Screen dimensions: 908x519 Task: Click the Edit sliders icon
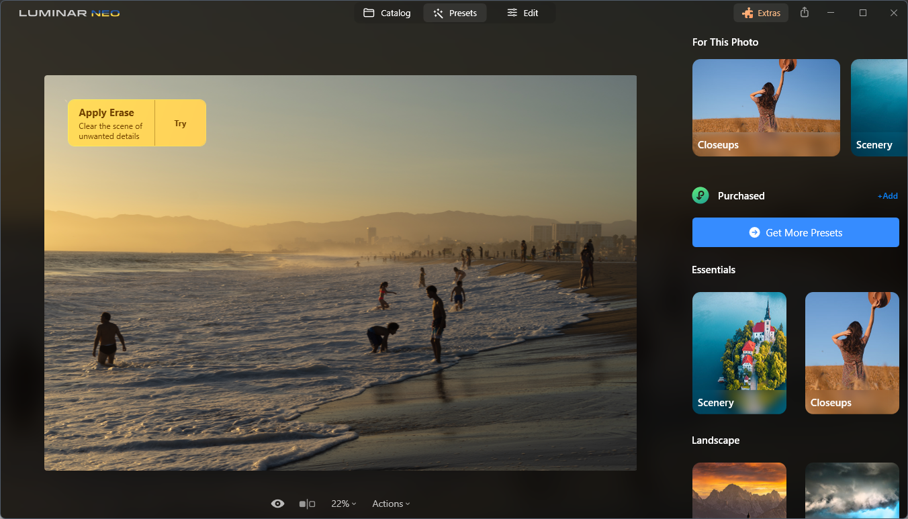[x=512, y=13]
